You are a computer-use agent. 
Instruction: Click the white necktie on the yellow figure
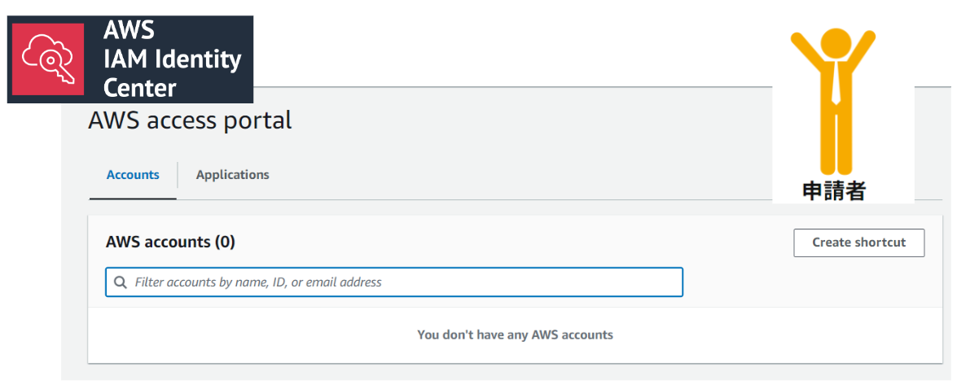pyautogui.click(x=836, y=81)
